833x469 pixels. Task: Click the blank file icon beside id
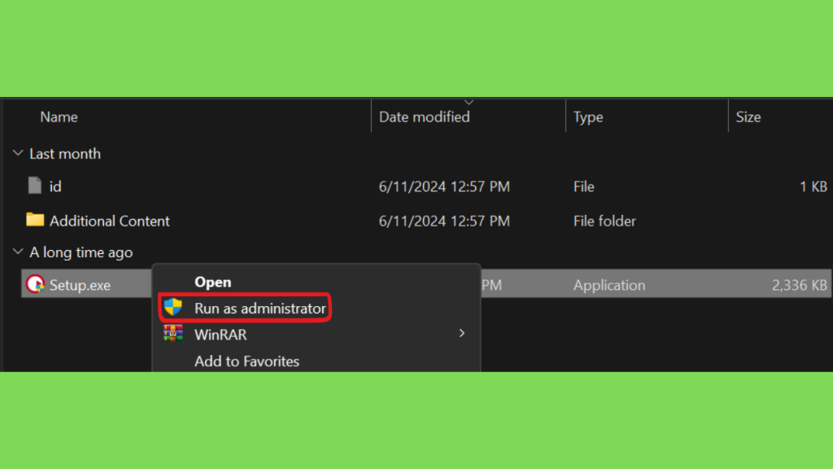pos(34,186)
